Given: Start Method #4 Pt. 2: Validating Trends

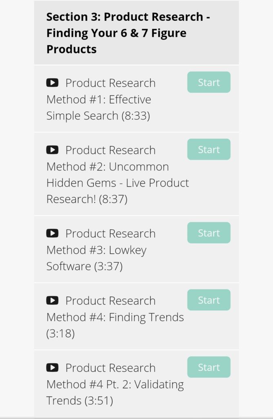Looking at the screenshot, I should tap(209, 367).
